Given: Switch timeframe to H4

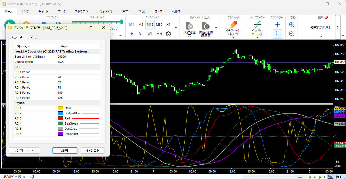Looking at the screenshot, I should click(132, 34).
